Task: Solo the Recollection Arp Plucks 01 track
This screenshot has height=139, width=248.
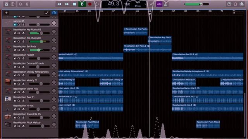Action: point(19,42)
